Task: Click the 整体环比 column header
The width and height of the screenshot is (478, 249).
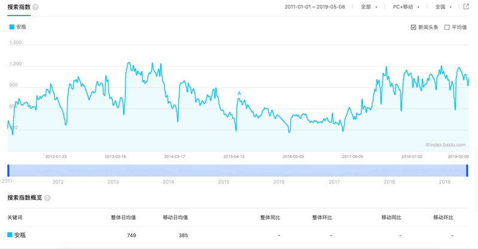Action: (322, 217)
